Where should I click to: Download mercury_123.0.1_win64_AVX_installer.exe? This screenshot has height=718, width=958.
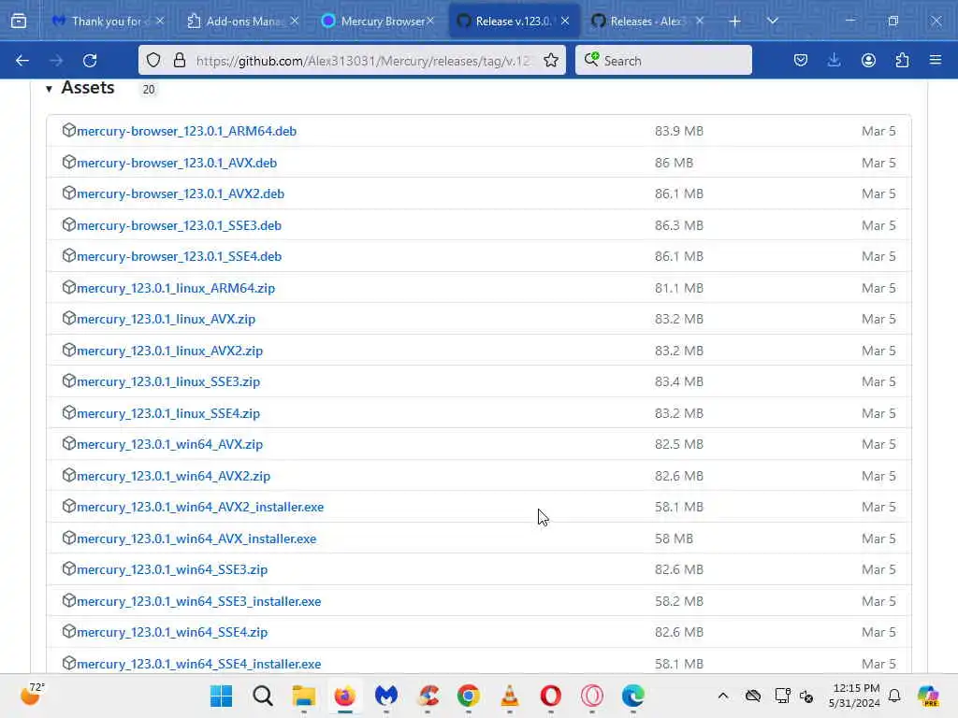tap(196, 538)
